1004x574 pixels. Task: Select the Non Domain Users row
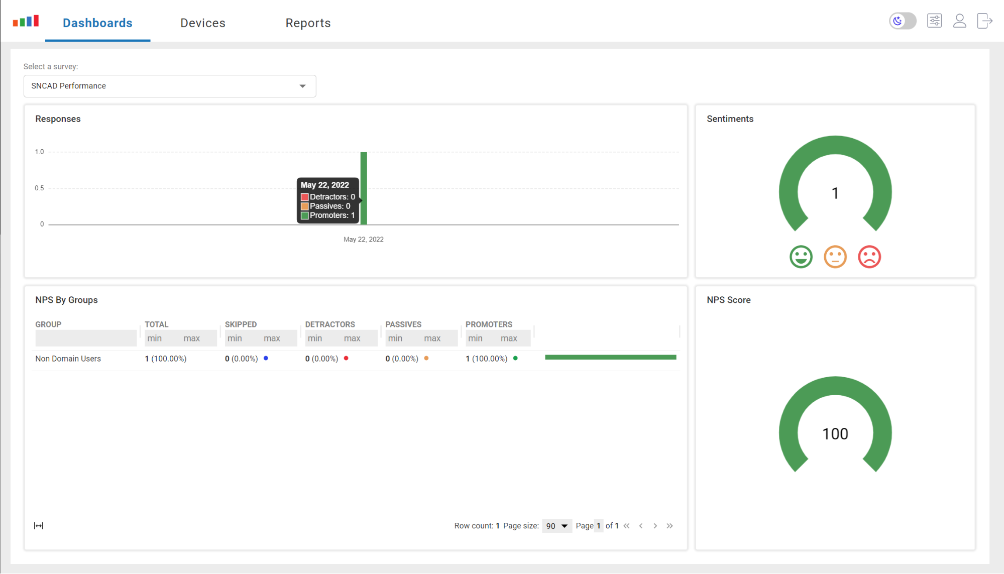(356, 359)
